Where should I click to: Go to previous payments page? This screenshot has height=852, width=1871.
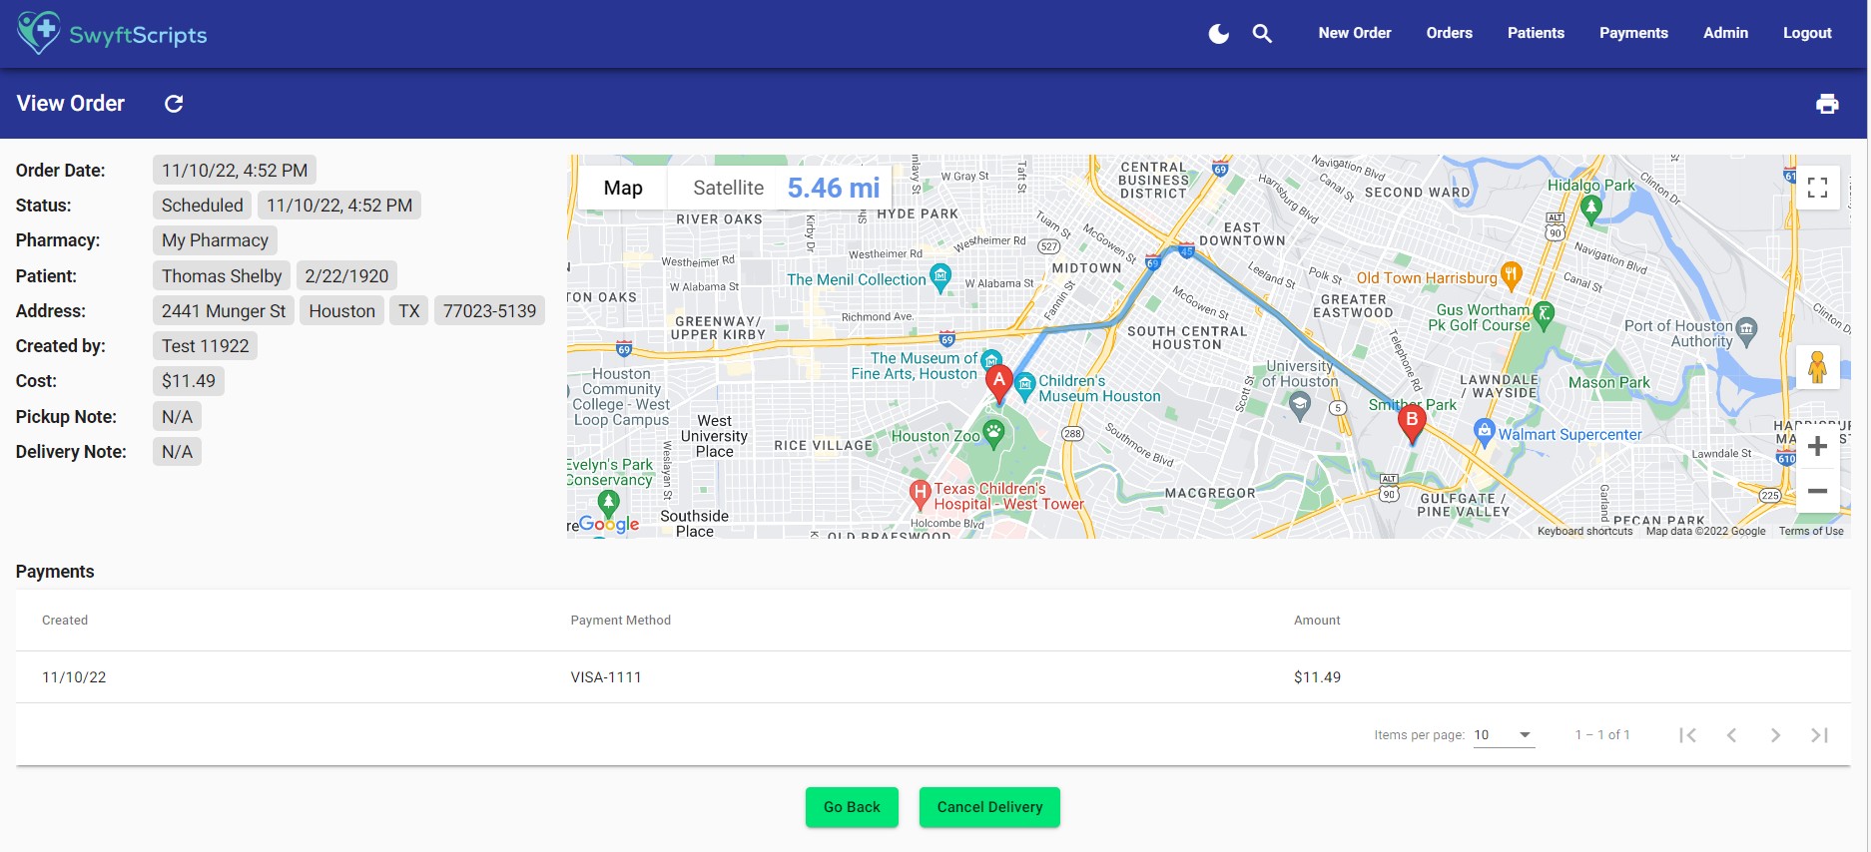coord(1731,735)
